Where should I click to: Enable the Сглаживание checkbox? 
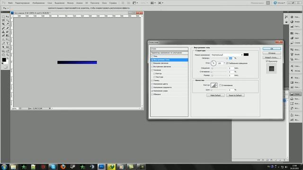pos(220,85)
